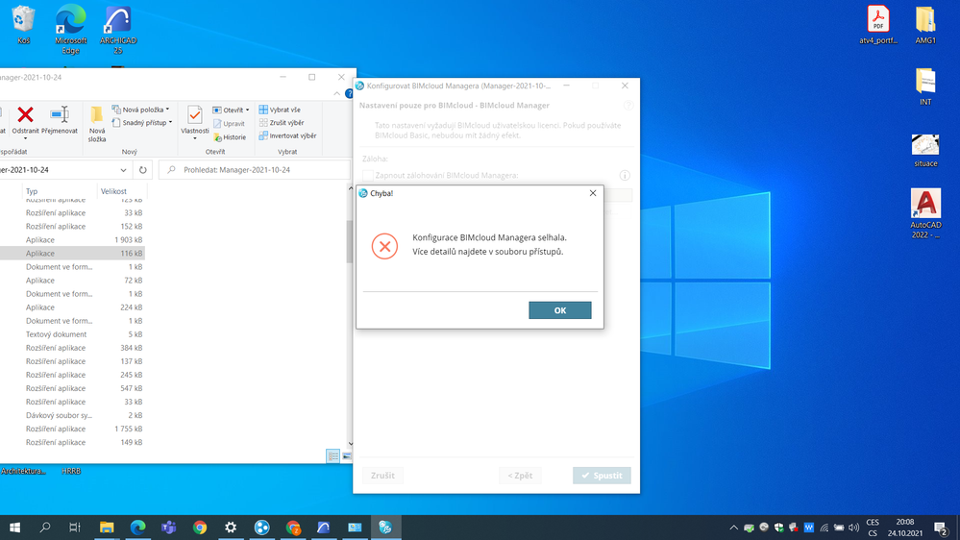960x540 pixels.
Task: Close the Chyba! error dialog with X
Action: point(592,193)
